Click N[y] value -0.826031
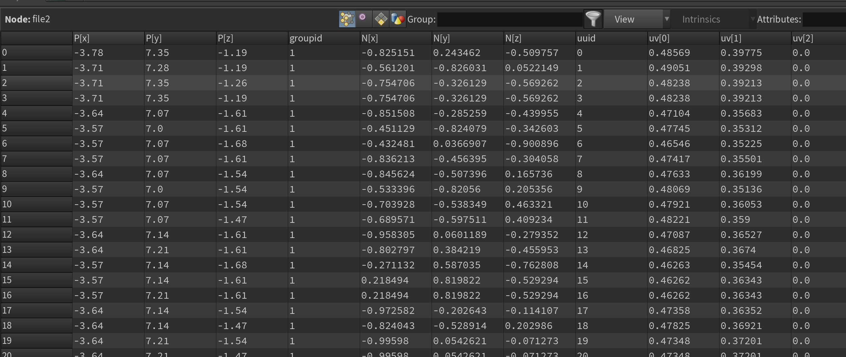Viewport: 846px width, 357px height. (x=460, y=68)
